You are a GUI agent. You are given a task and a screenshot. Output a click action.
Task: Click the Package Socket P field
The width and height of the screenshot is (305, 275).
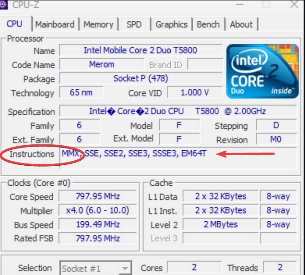click(x=141, y=78)
